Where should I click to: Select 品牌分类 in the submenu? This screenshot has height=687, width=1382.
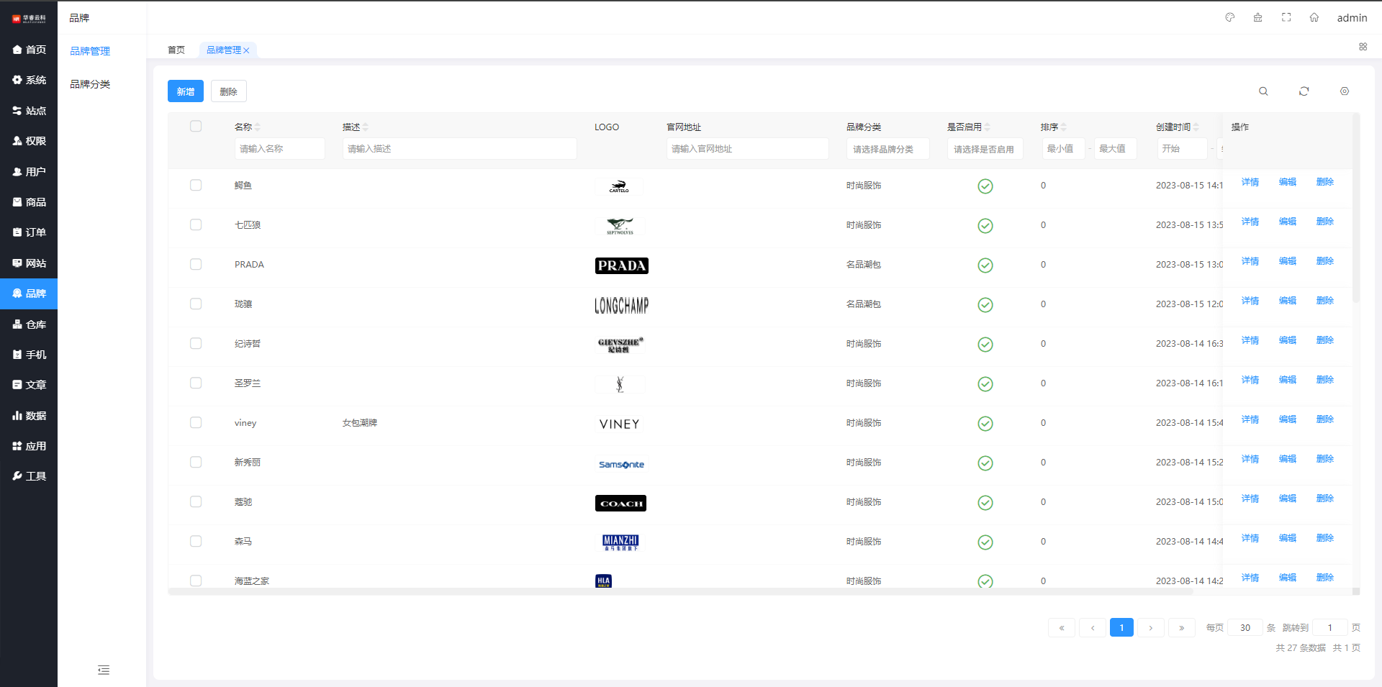pyautogui.click(x=90, y=84)
